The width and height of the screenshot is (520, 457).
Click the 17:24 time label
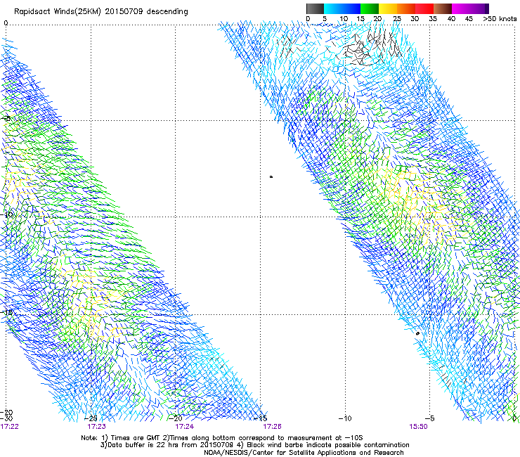pos(184,427)
